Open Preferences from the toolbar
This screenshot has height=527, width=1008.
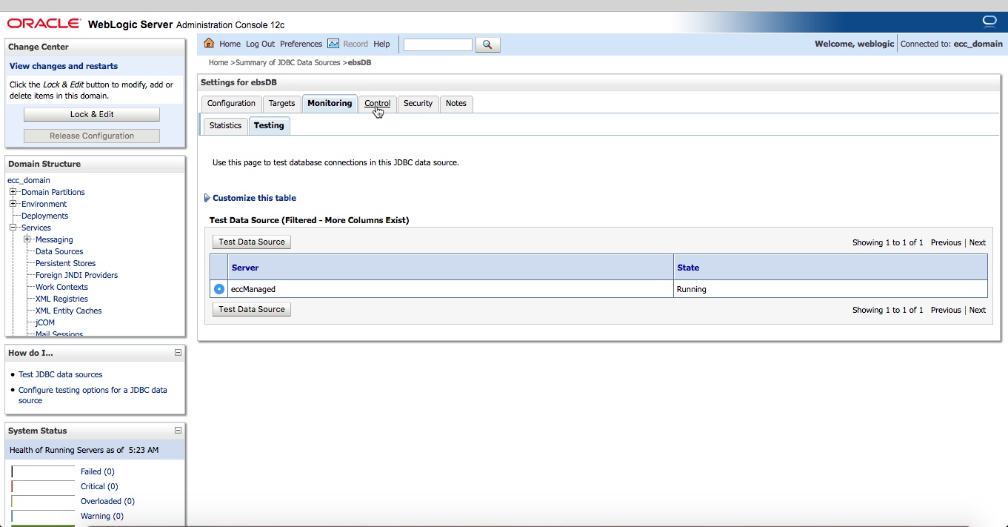(301, 44)
